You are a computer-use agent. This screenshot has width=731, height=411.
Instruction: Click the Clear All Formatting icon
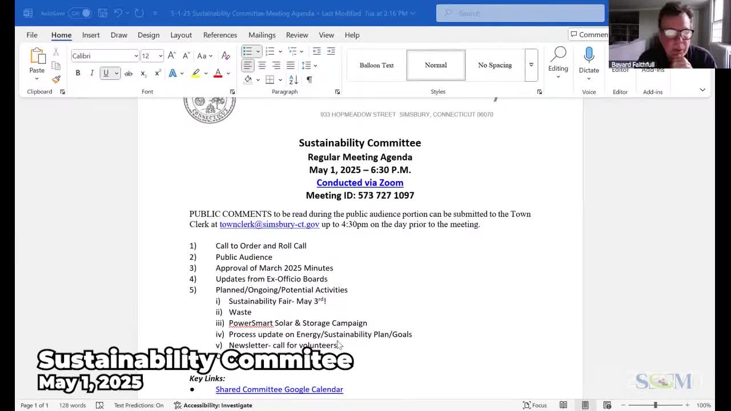[226, 55]
